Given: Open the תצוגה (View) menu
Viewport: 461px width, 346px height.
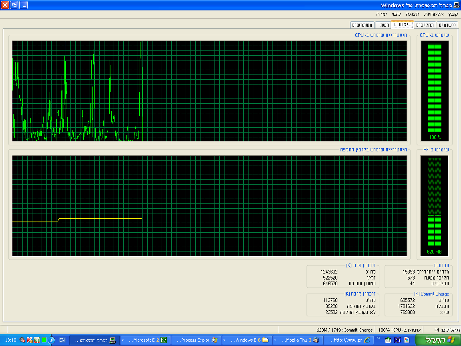Looking at the screenshot, I should coord(413,14).
